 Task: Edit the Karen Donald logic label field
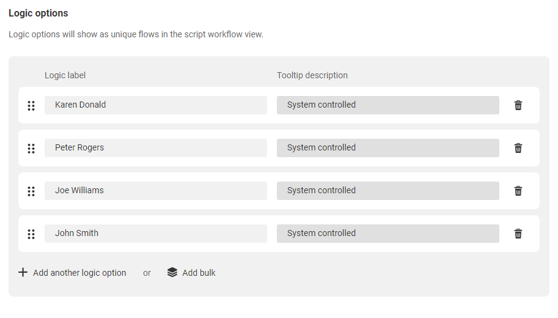click(x=155, y=105)
